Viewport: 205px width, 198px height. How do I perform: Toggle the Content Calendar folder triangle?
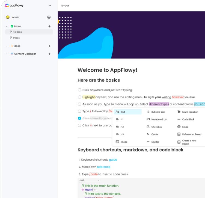click(x=7, y=54)
